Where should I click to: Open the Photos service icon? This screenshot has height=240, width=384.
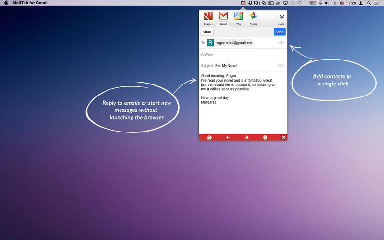pyautogui.click(x=253, y=16)
